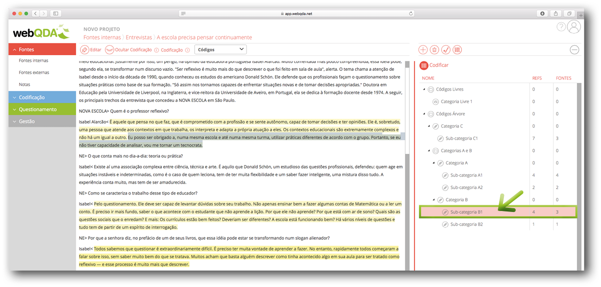This screenshot has width=601, height=287.
Task: Click the Categoria Livre 1 node icon
Action: [436, 101]
